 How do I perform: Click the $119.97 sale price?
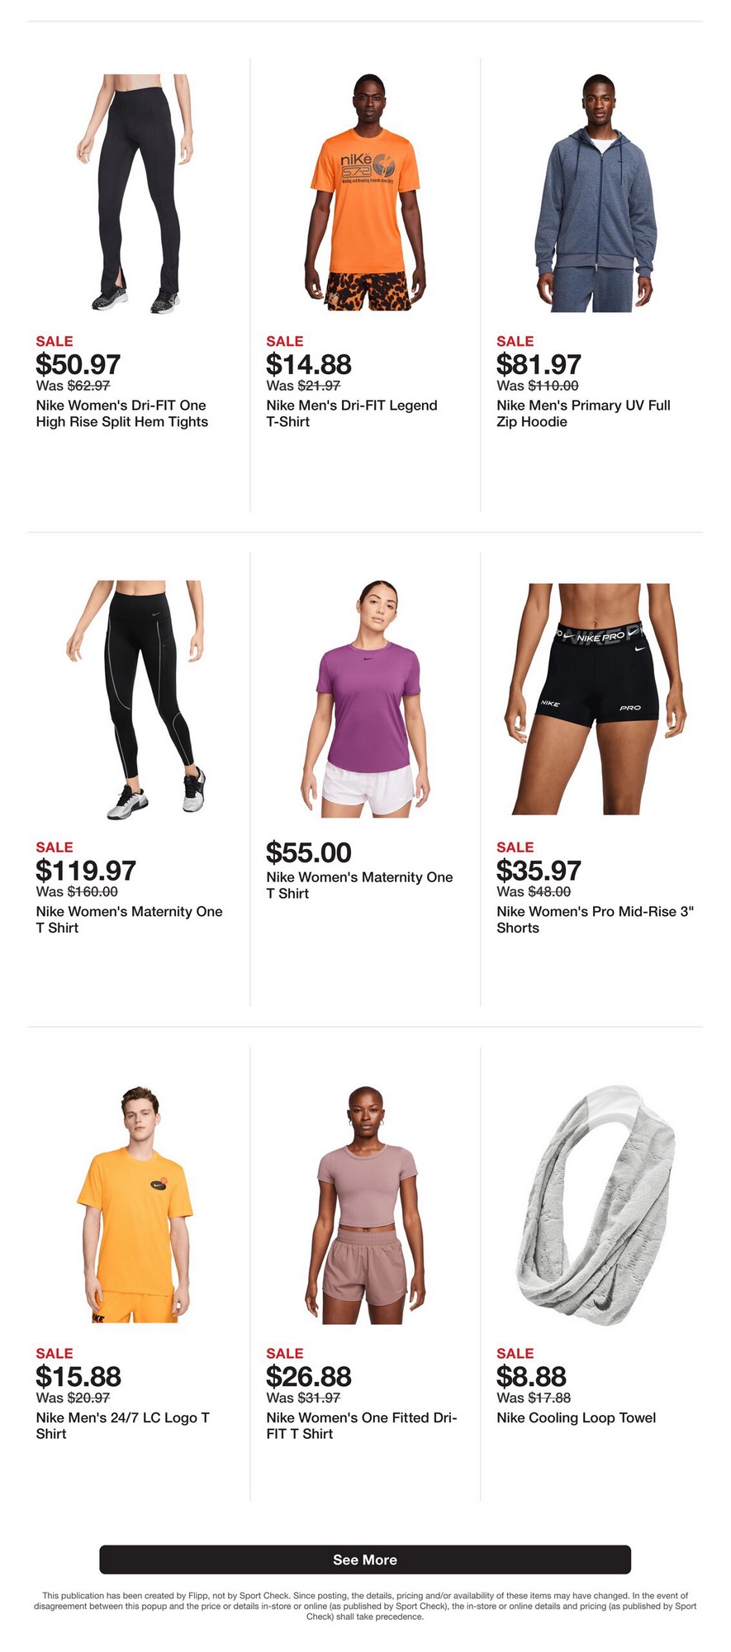coord(86,871)
